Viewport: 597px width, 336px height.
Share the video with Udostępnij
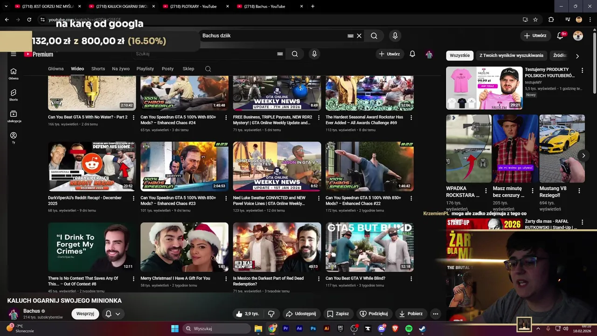point(301,314)
